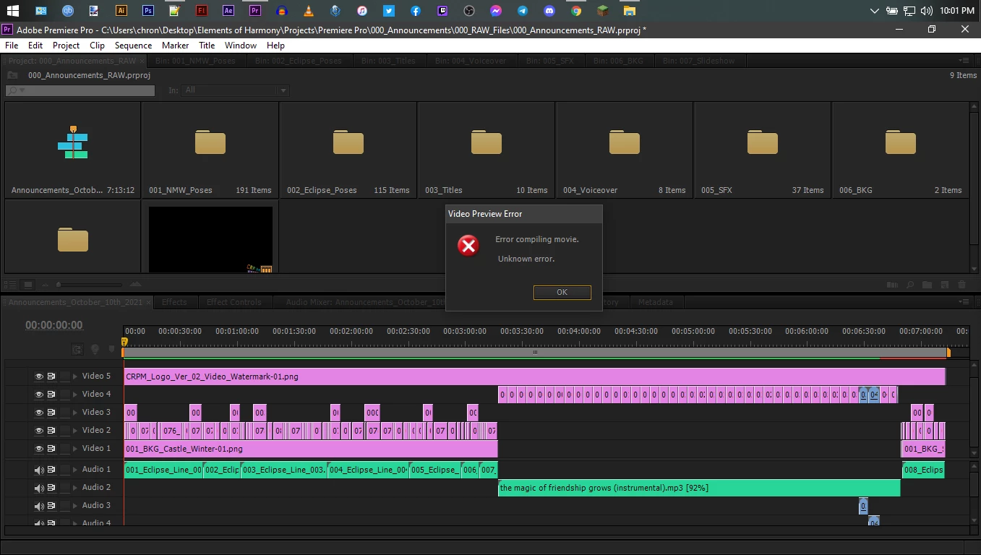Click the Set Encore Chapter Marker icon

click(x=95, y=349)
